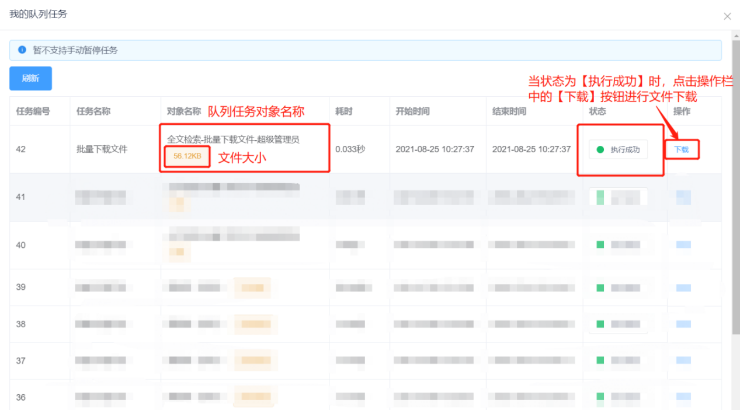Click the download link in row 39

[683, 288]
